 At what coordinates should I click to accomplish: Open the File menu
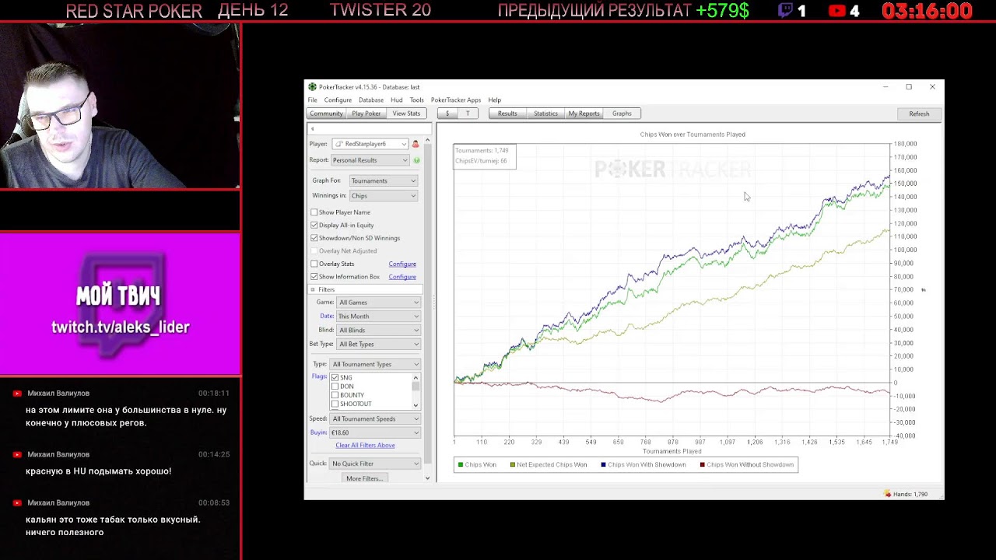point(313,100)
